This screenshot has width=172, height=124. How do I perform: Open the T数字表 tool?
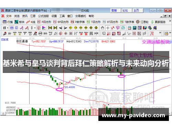(x=127, y=22)
